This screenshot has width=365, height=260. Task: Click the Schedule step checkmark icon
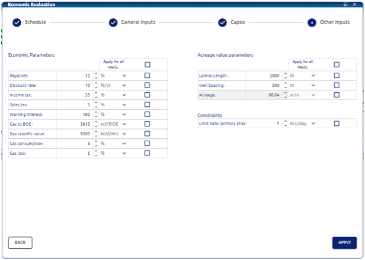click(x=16, y=22)
